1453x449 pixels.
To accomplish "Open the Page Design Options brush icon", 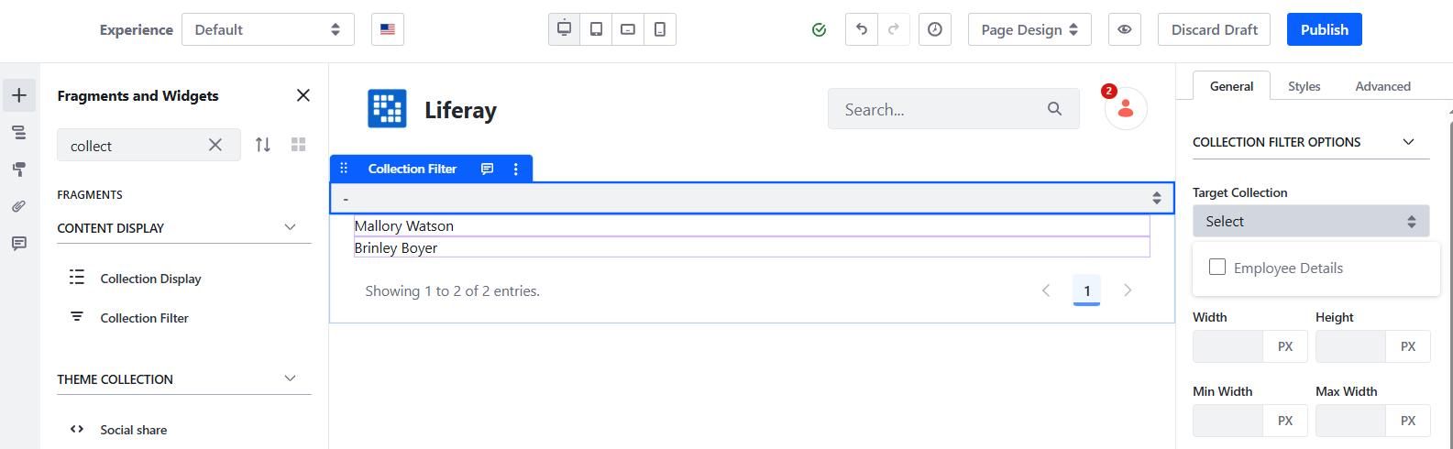I will tap(18, 170).
